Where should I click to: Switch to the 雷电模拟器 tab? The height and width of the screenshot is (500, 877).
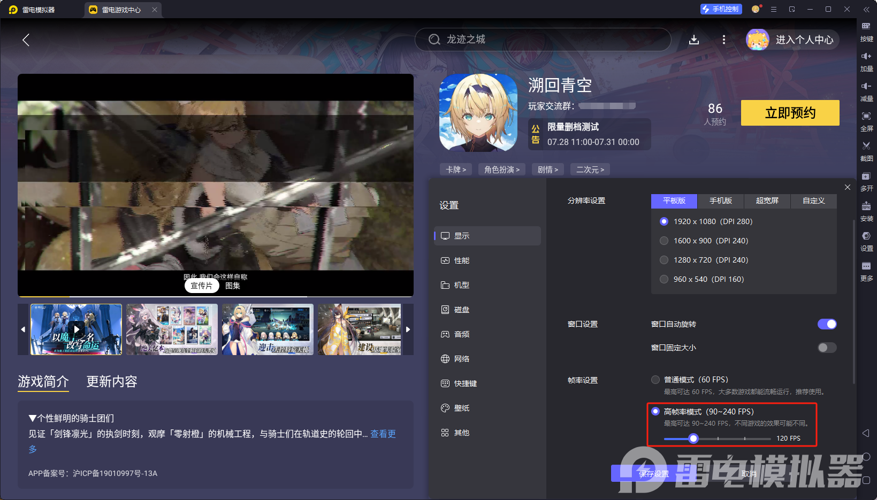click(39, 10)
